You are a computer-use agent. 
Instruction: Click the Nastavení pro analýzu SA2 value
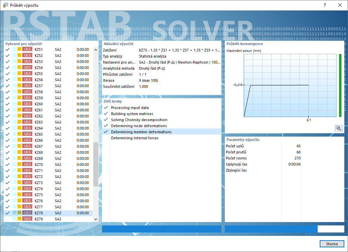pos(179,62)
